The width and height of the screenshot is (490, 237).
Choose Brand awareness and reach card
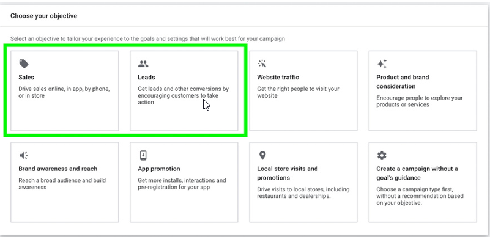pyautogui.click(x=65, y=182)
